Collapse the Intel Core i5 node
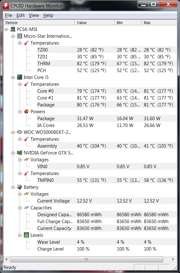180x273 pixels. tap(13, 77)
